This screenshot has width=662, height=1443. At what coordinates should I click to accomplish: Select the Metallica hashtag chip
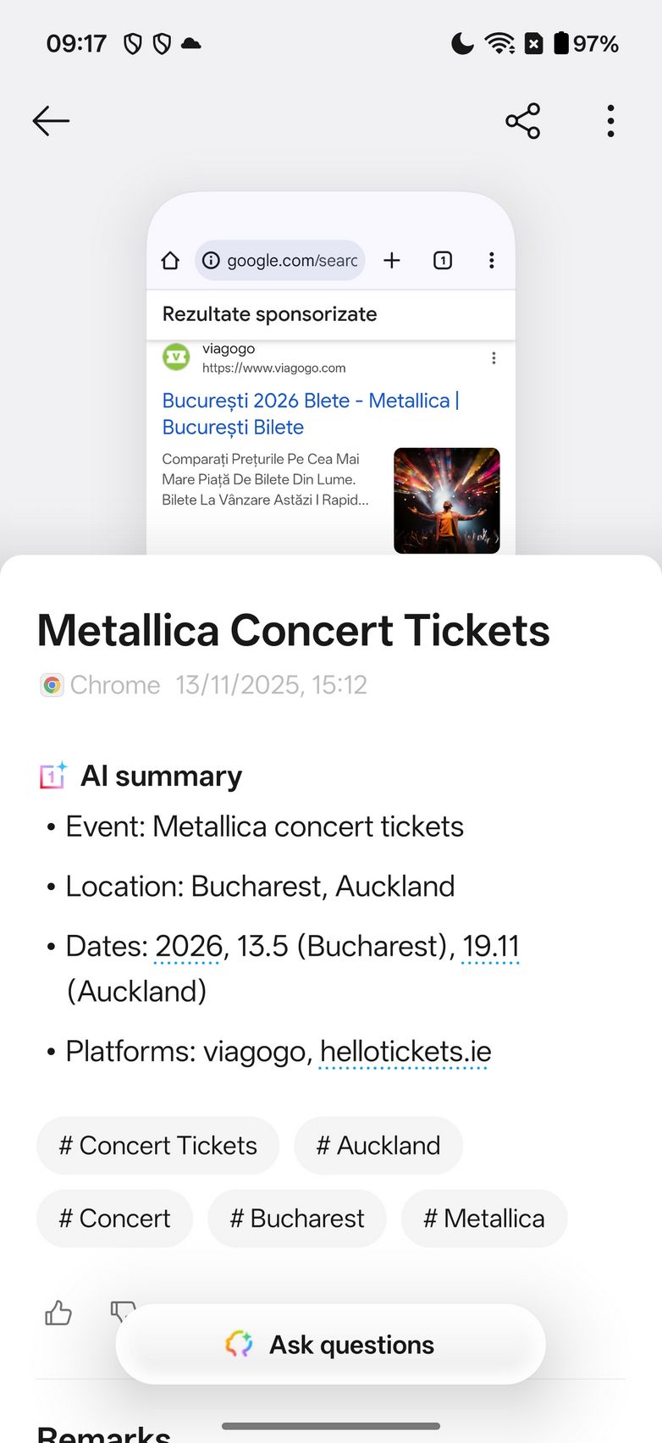(x=483, y=1219)
